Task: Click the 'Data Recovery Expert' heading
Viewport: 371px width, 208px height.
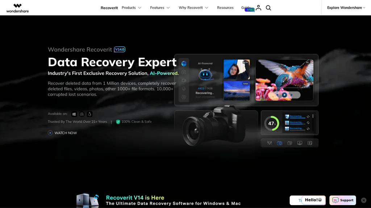Action: tap(112, 62)
